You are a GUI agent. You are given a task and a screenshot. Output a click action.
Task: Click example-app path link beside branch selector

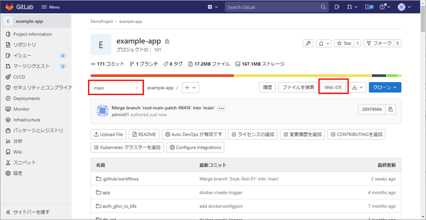[x=160, y=88]
